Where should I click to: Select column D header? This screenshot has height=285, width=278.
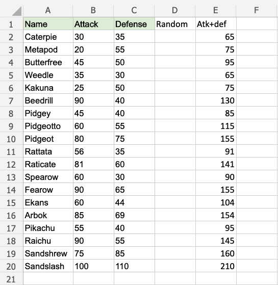tap(175, 10)
